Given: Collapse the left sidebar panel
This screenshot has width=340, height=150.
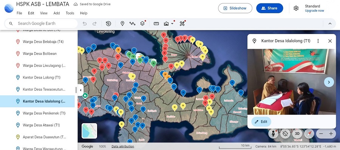Looking at the screenshot, I should click(80, 90).
